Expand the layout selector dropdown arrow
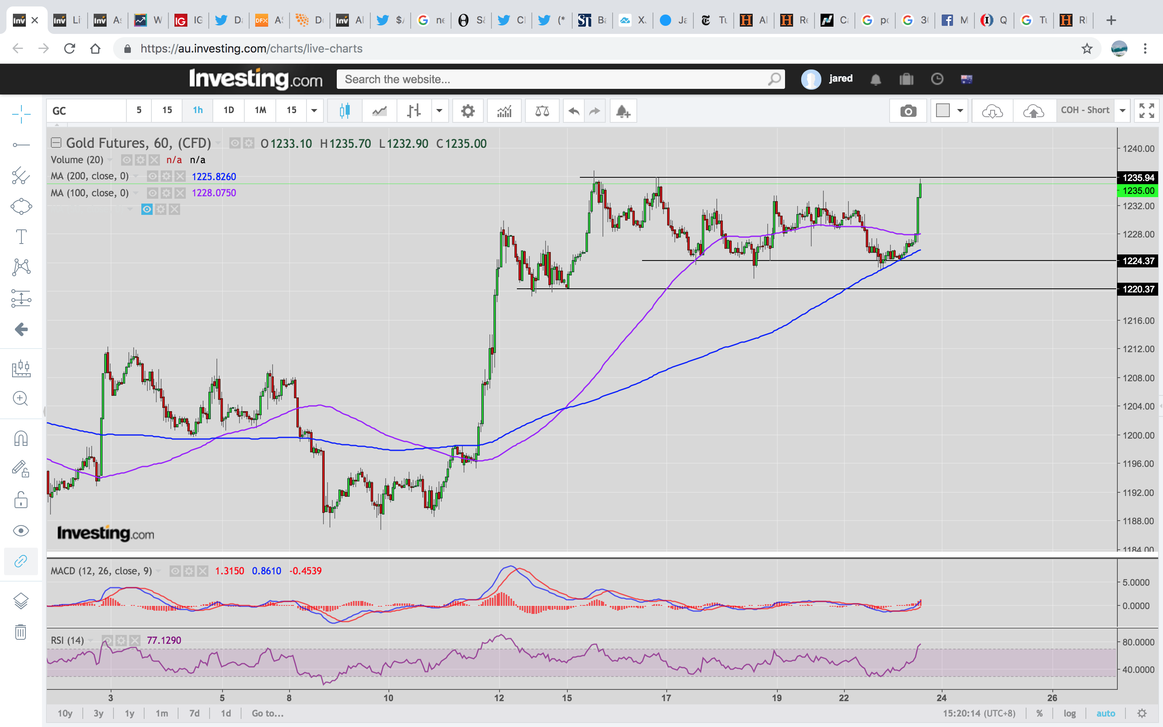 [x=960, y=111]
